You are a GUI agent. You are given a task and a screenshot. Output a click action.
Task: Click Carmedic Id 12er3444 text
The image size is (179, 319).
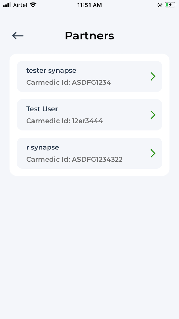pyautogui.click(x=64, y=121)
